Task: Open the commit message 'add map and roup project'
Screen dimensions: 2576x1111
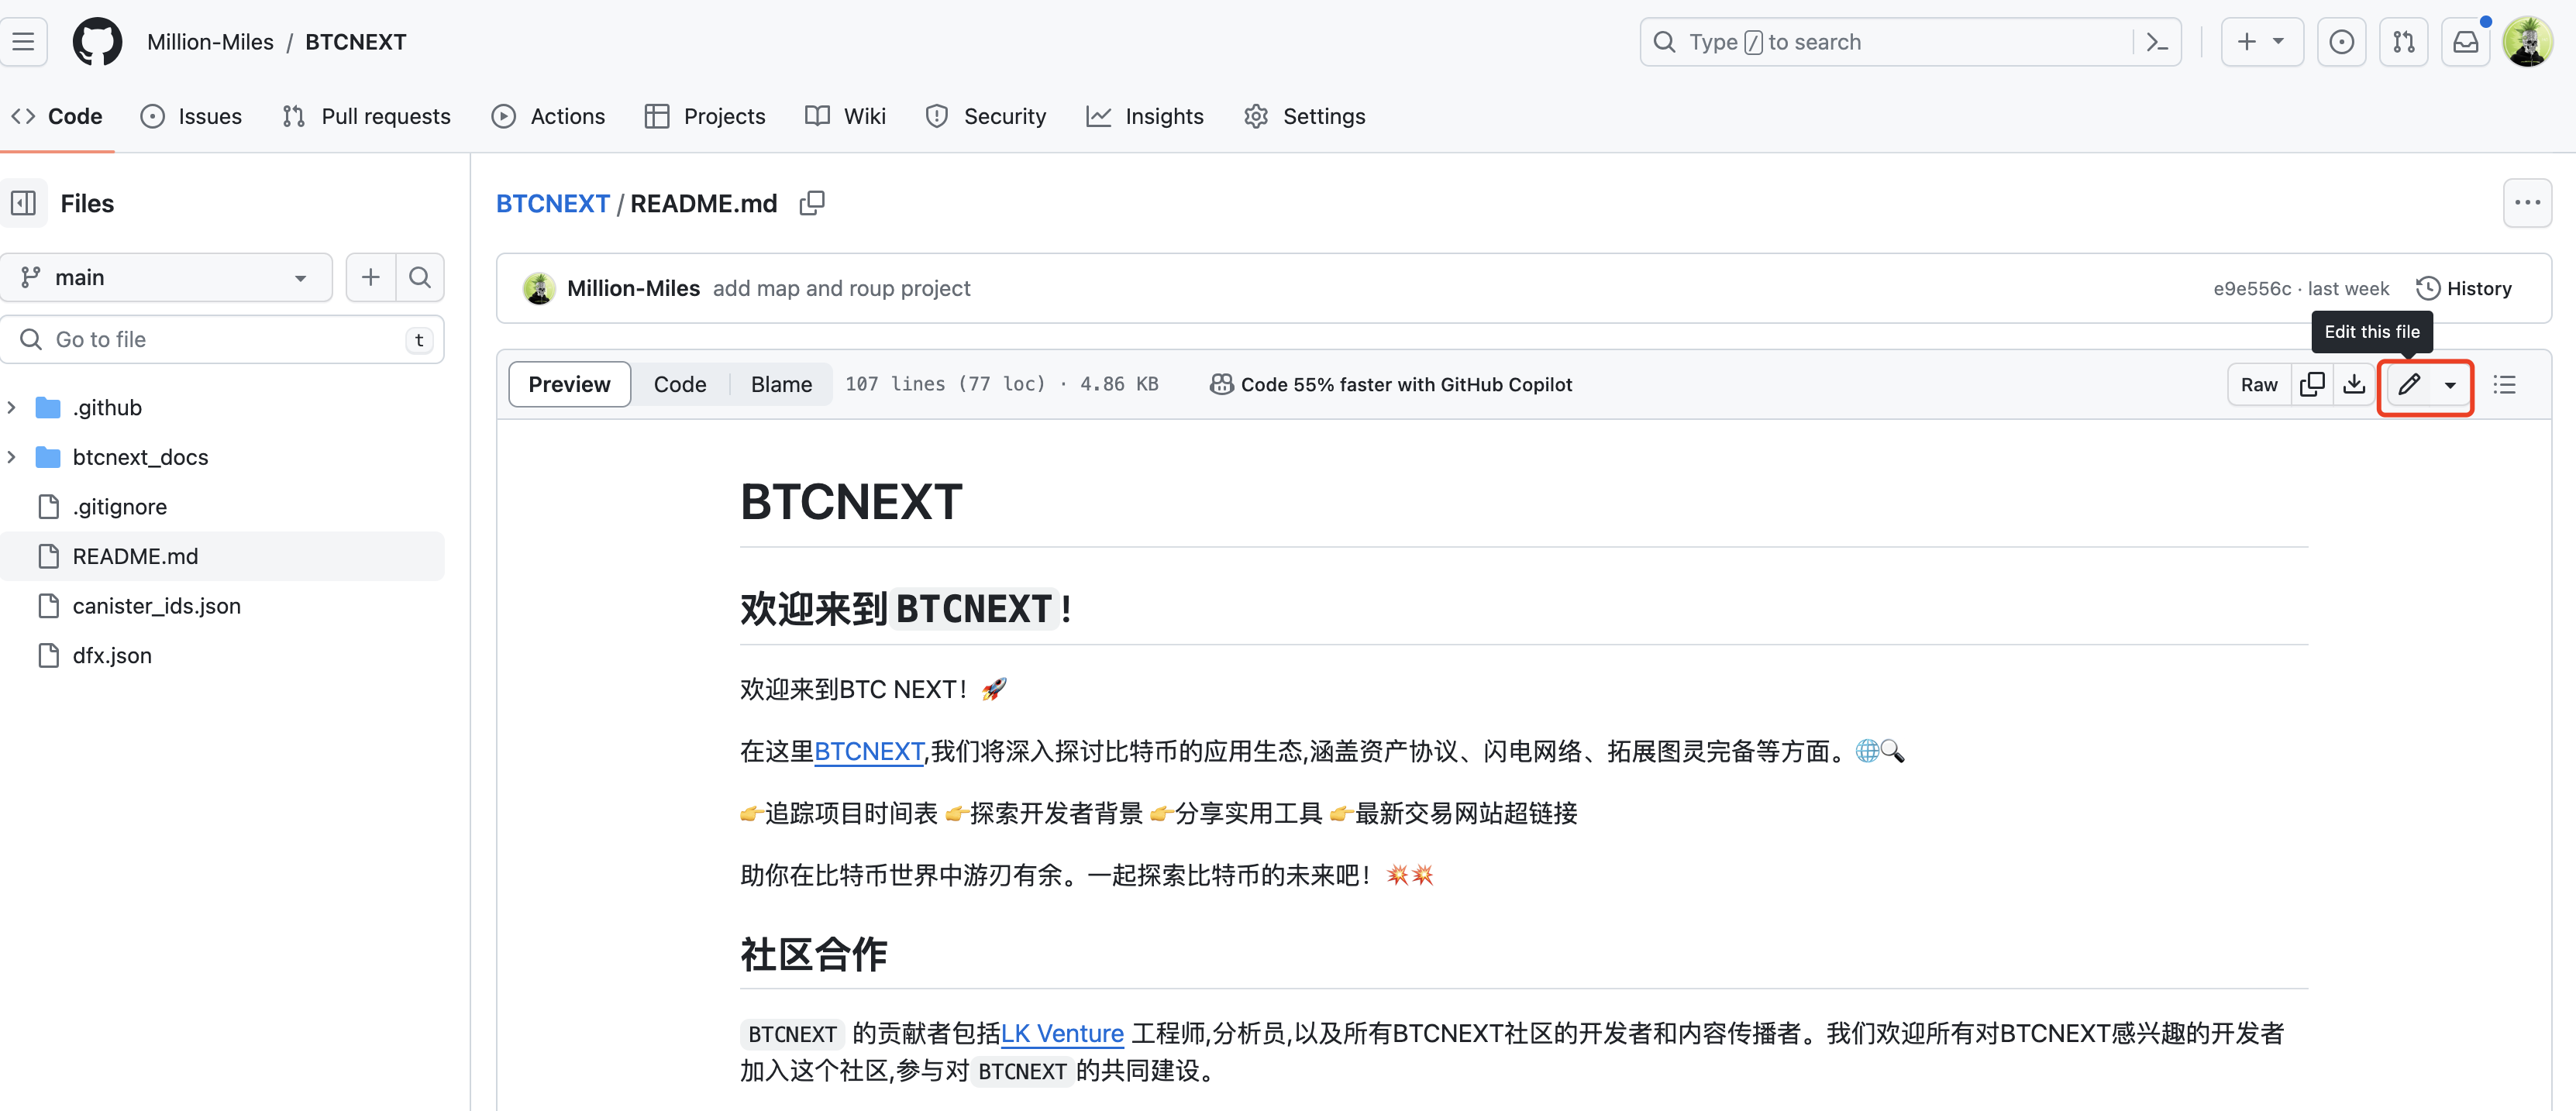Action: point(841,288)
